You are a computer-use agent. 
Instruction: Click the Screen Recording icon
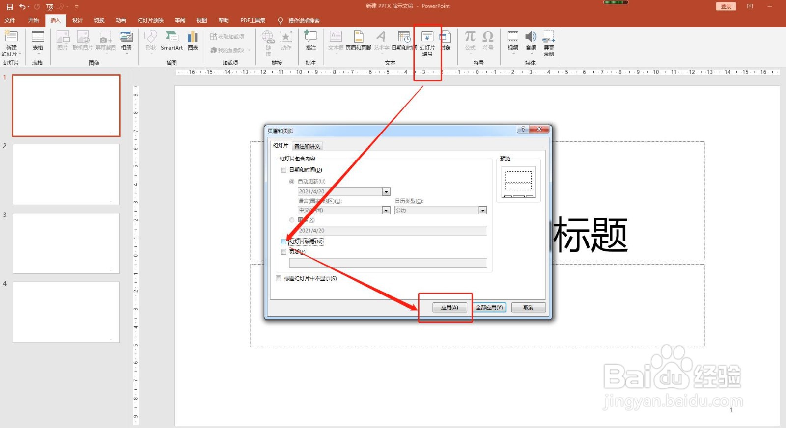click(549, 37)
